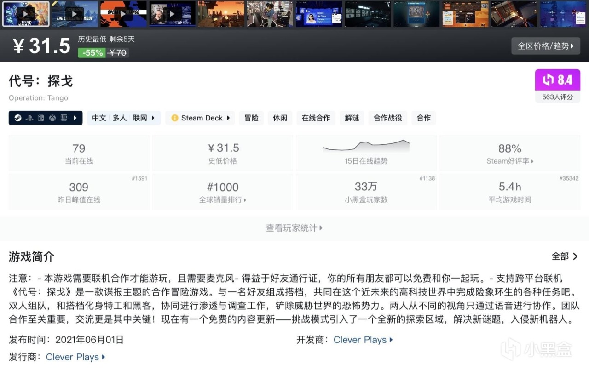This screenshot has height=370, width=589.
Task: Select the 在线合作 tag
Action: [316, 118]
